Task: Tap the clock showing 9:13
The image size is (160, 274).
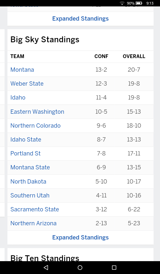Action: pos(150,3)
